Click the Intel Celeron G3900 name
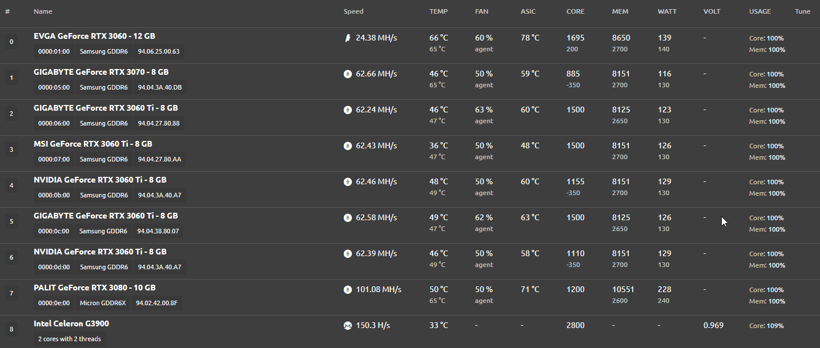The height and width of the screenshot is (348, 820). [x=71, y=323]
